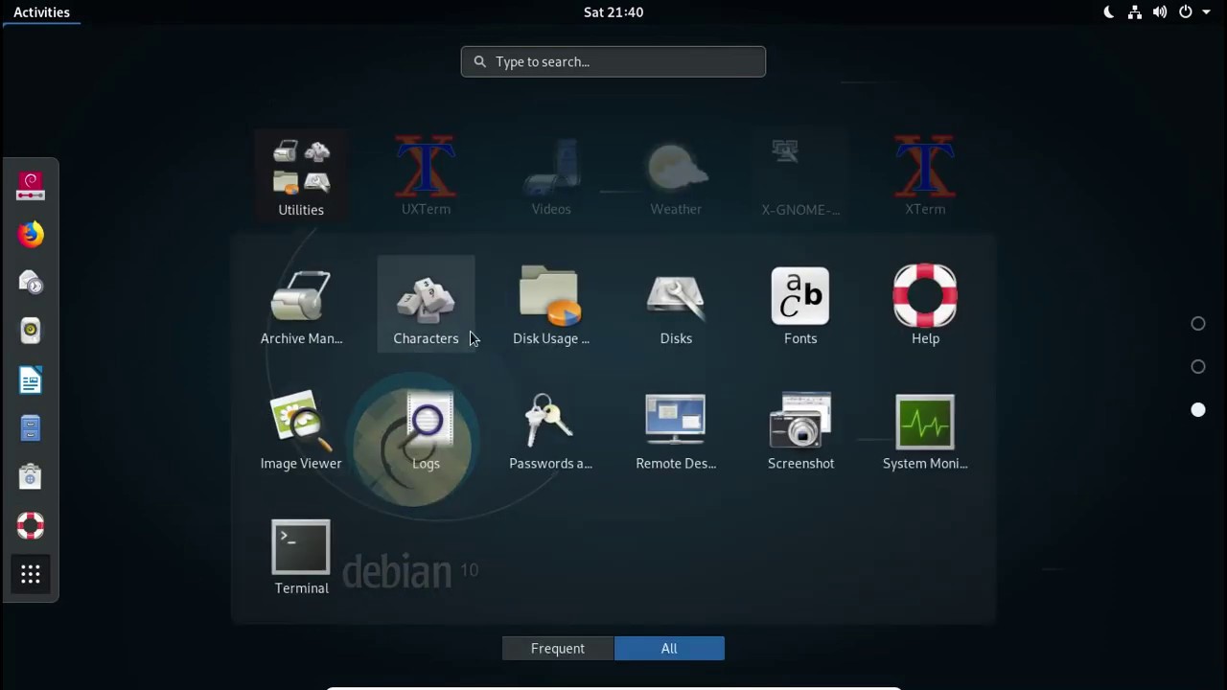The height and width of the screenshot is (690, 1227).
Task: Launch the Disks utility
Action: pos(676,306)
